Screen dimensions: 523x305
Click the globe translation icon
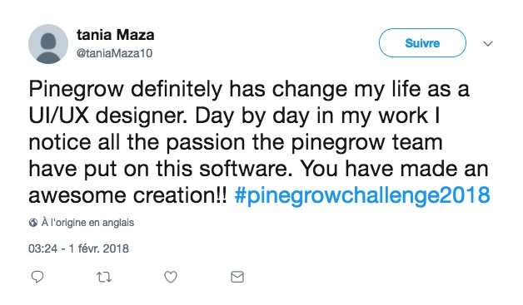click(33, 223)
